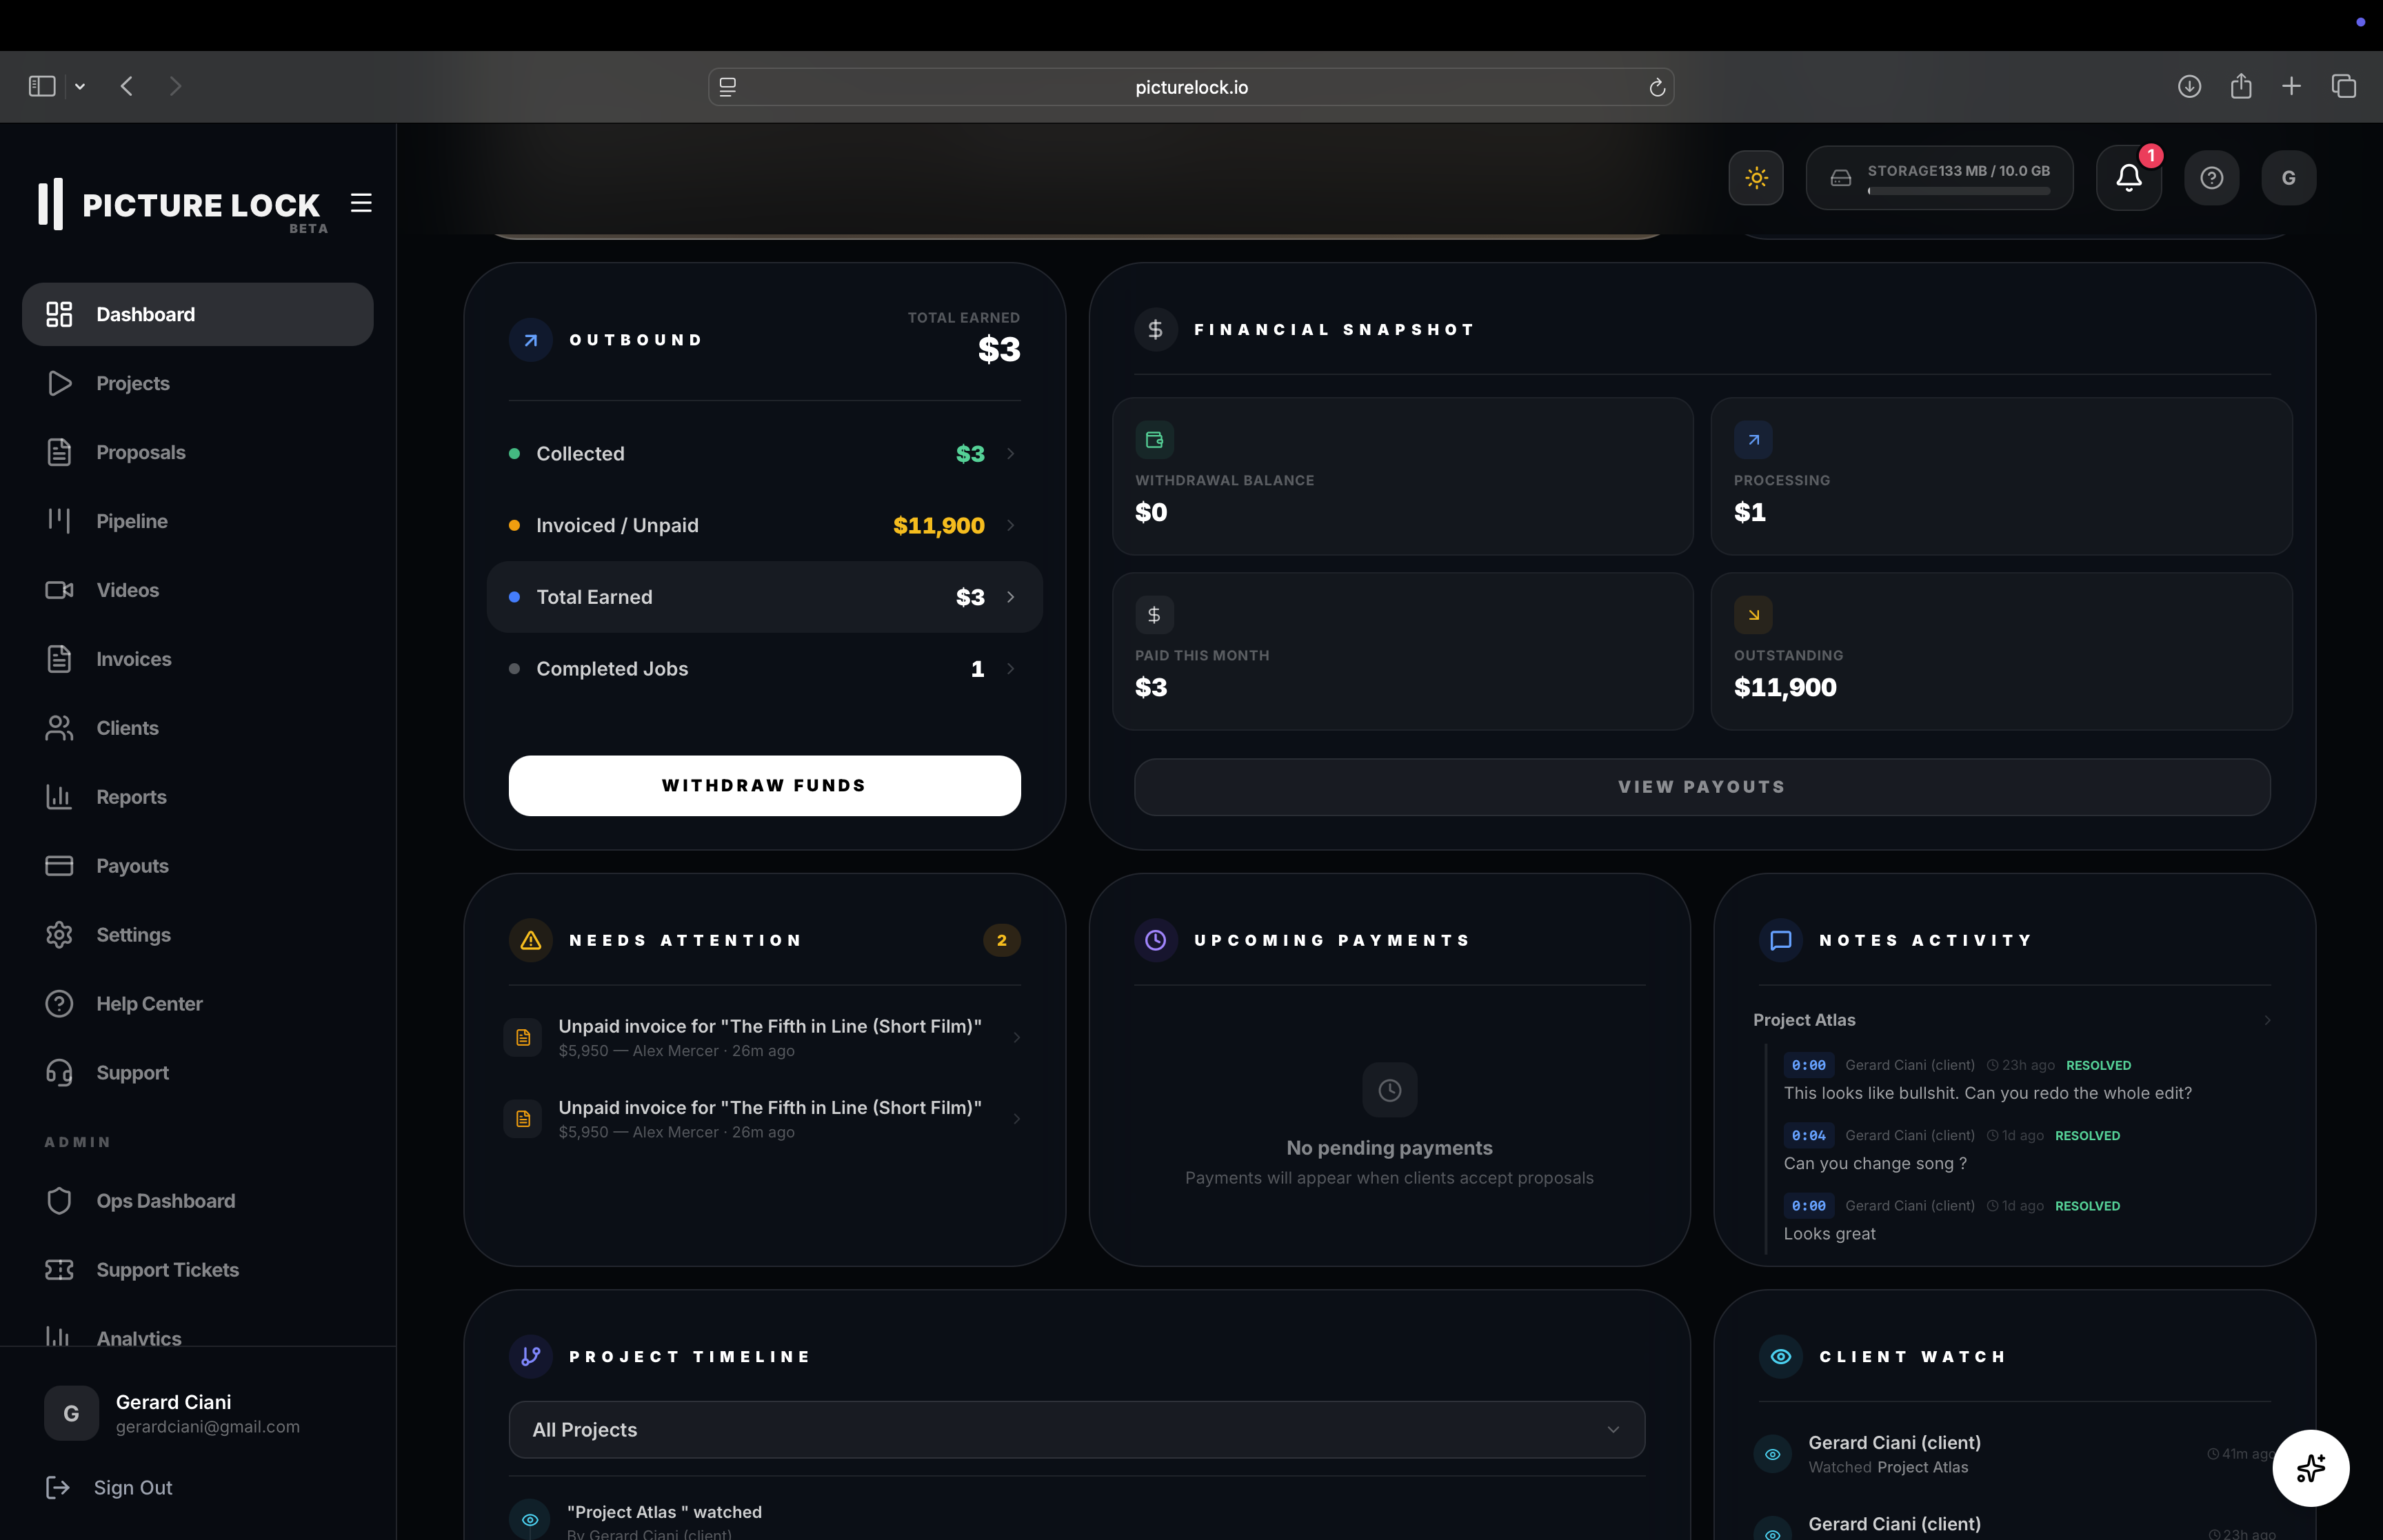Toggle light mode with the sun icon

click(1755, 177)
